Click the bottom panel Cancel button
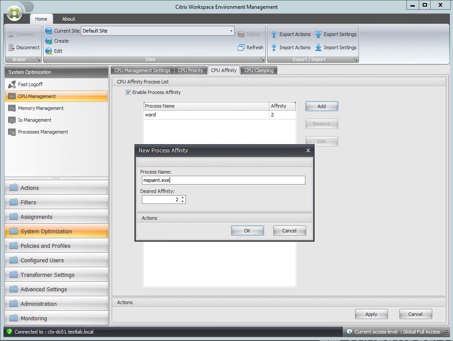This screenshot has width=453, height=341. point(416,314)
